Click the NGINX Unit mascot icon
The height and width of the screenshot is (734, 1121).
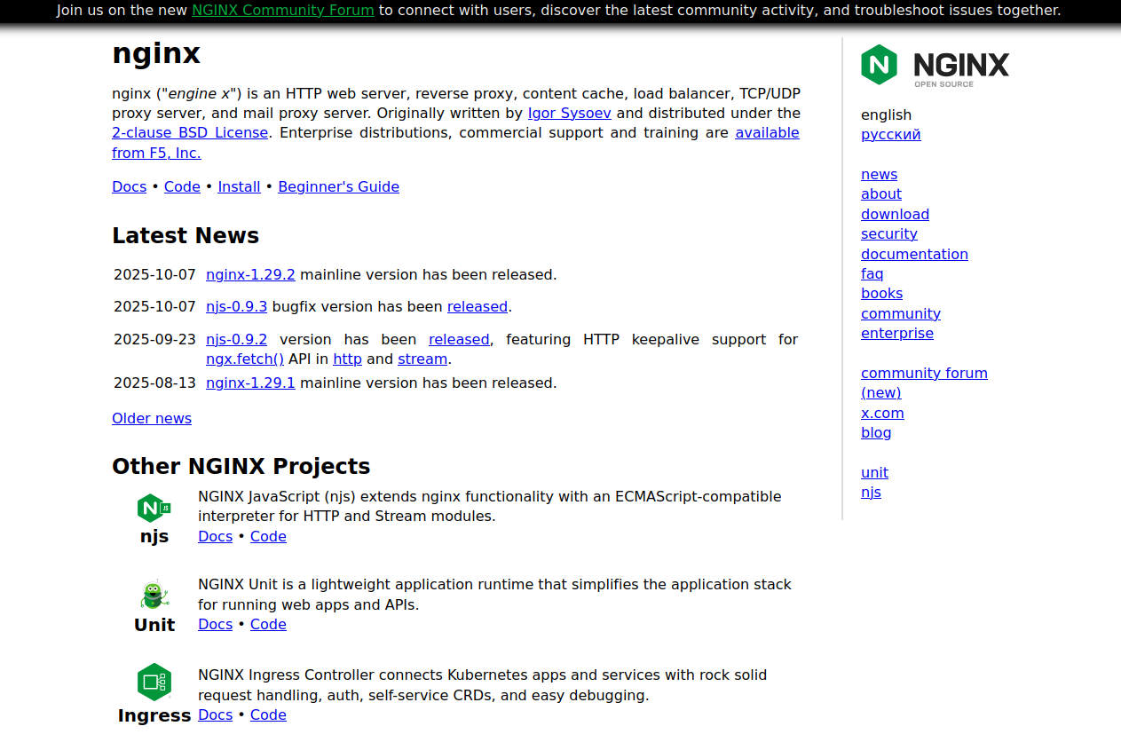pos(154,595)
